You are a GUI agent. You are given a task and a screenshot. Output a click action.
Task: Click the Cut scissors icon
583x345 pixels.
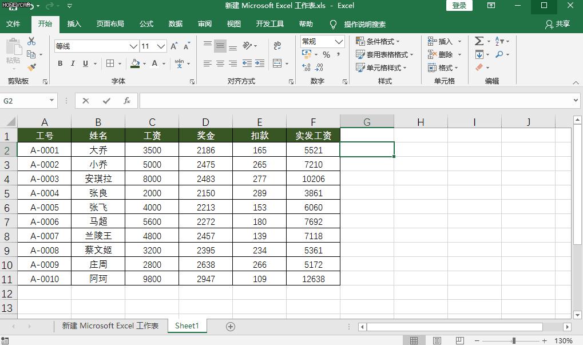[x=31, y=41]
